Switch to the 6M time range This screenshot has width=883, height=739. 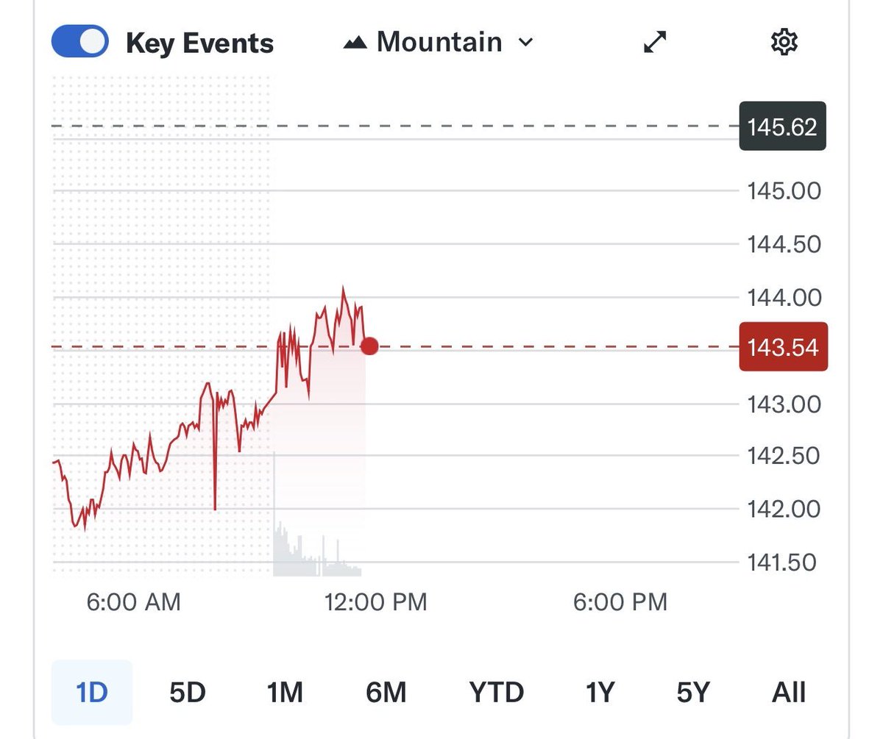point(386,692)
